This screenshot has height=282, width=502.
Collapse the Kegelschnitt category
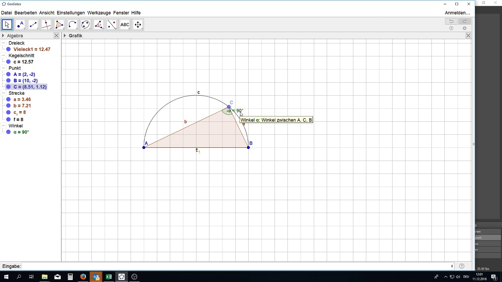pos(3,56)
